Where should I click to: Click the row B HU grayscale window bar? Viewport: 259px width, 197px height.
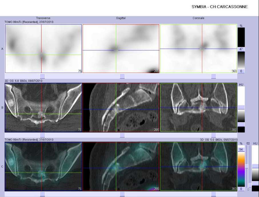point(241,116)
